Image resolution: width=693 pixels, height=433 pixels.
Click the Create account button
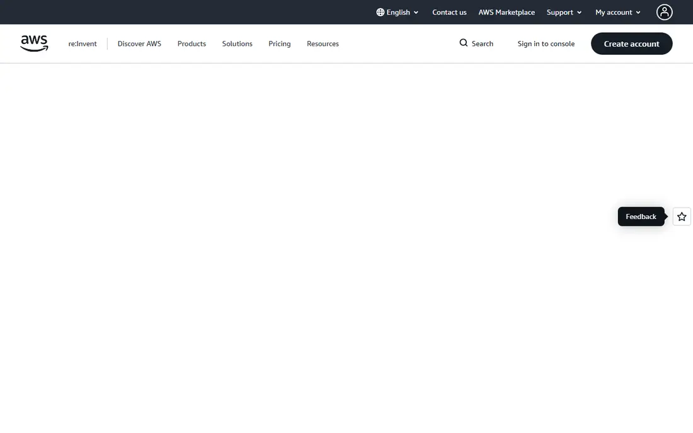(x=631, y=43)
